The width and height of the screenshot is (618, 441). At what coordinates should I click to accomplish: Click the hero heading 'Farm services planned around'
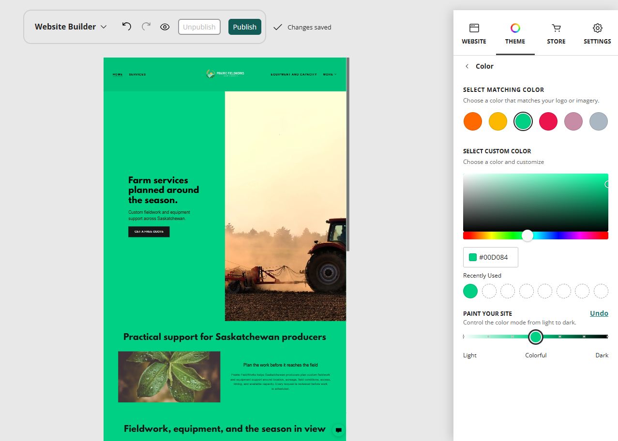pos(164,190)
